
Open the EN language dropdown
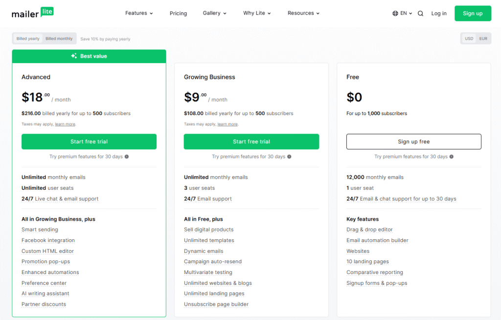point(403,13)
